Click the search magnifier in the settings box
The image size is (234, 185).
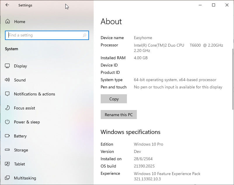pyautogui.click(x=84, y=35)
